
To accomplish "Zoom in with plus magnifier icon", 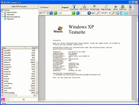I will click(x=113, y=13).
